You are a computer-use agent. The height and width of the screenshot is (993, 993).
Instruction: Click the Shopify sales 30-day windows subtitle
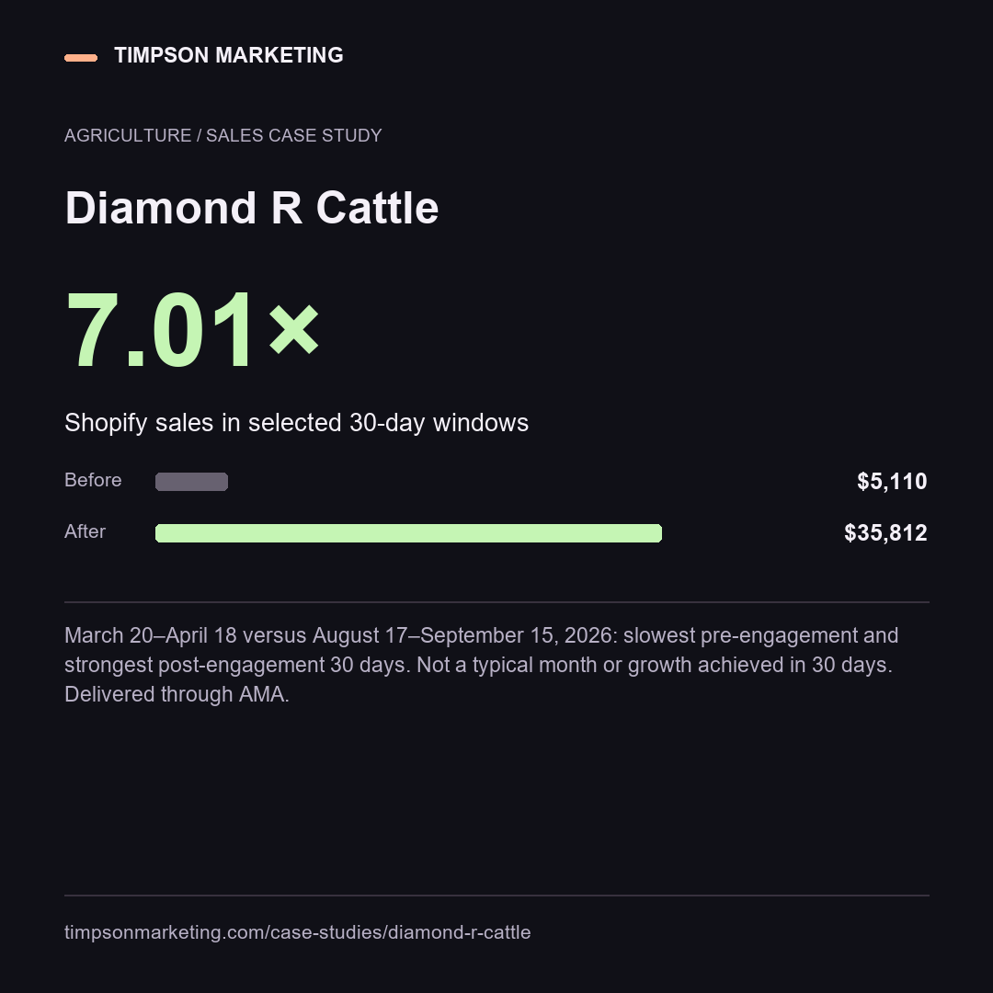tap(296, 422)
